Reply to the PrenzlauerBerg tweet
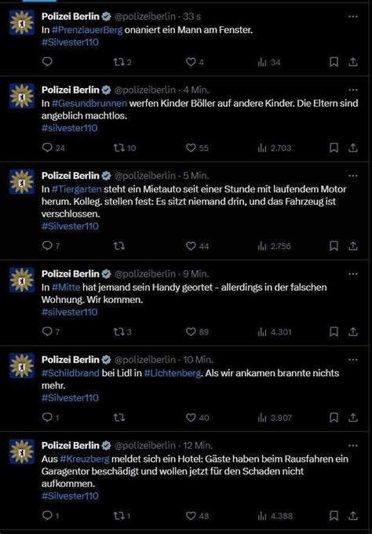 (x=47, y=61)
